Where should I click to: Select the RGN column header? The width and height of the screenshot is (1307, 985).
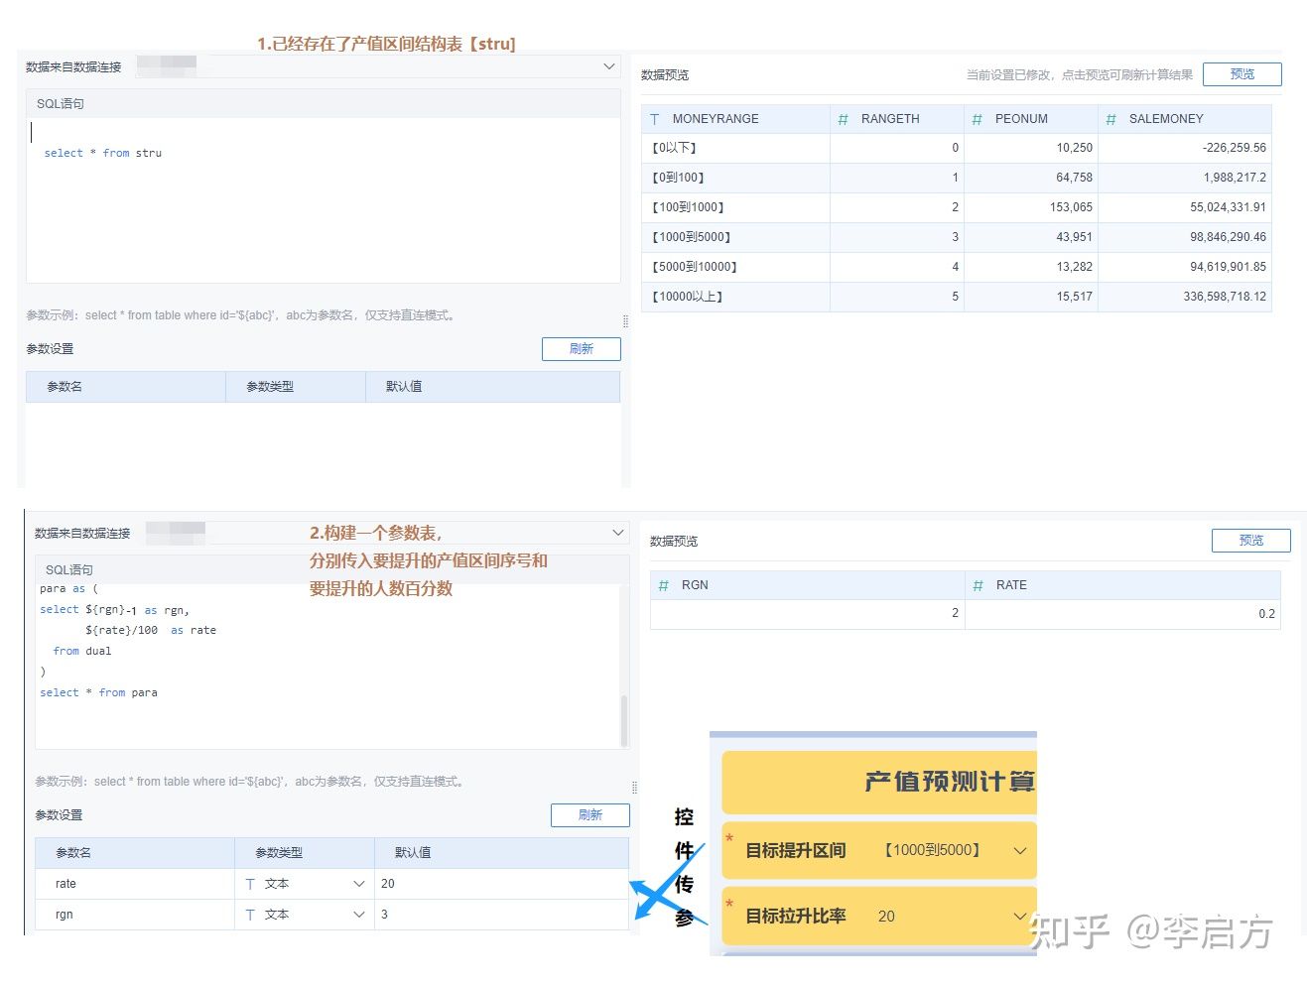[807, 585]
